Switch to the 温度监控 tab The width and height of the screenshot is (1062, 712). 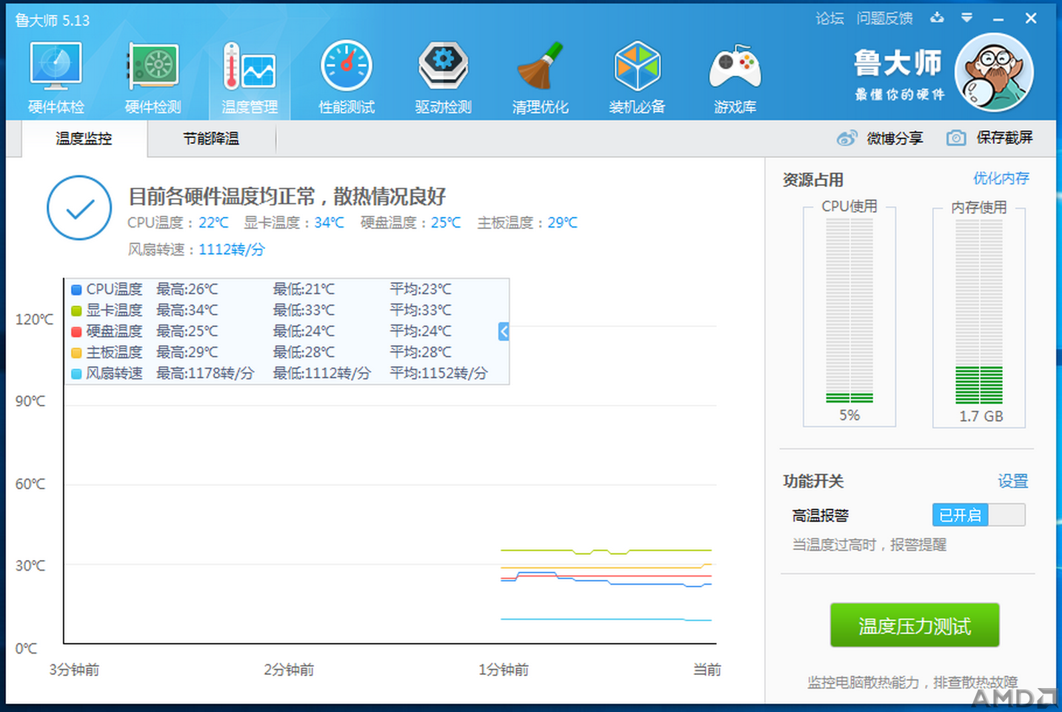pyautogui.click(x=84, y=139)
